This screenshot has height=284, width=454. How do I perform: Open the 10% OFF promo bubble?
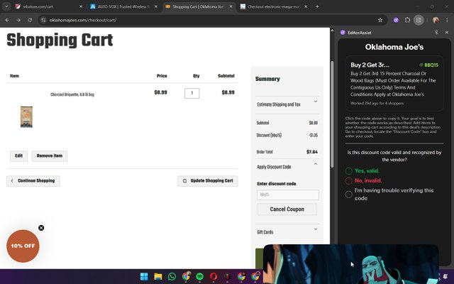(23, 246)
